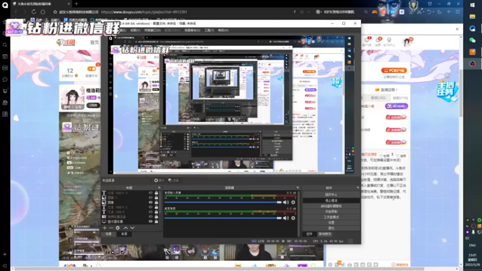Click 启动虚拟摄像机 button
This screenshot has height=271, width=482.
[331, 206]
